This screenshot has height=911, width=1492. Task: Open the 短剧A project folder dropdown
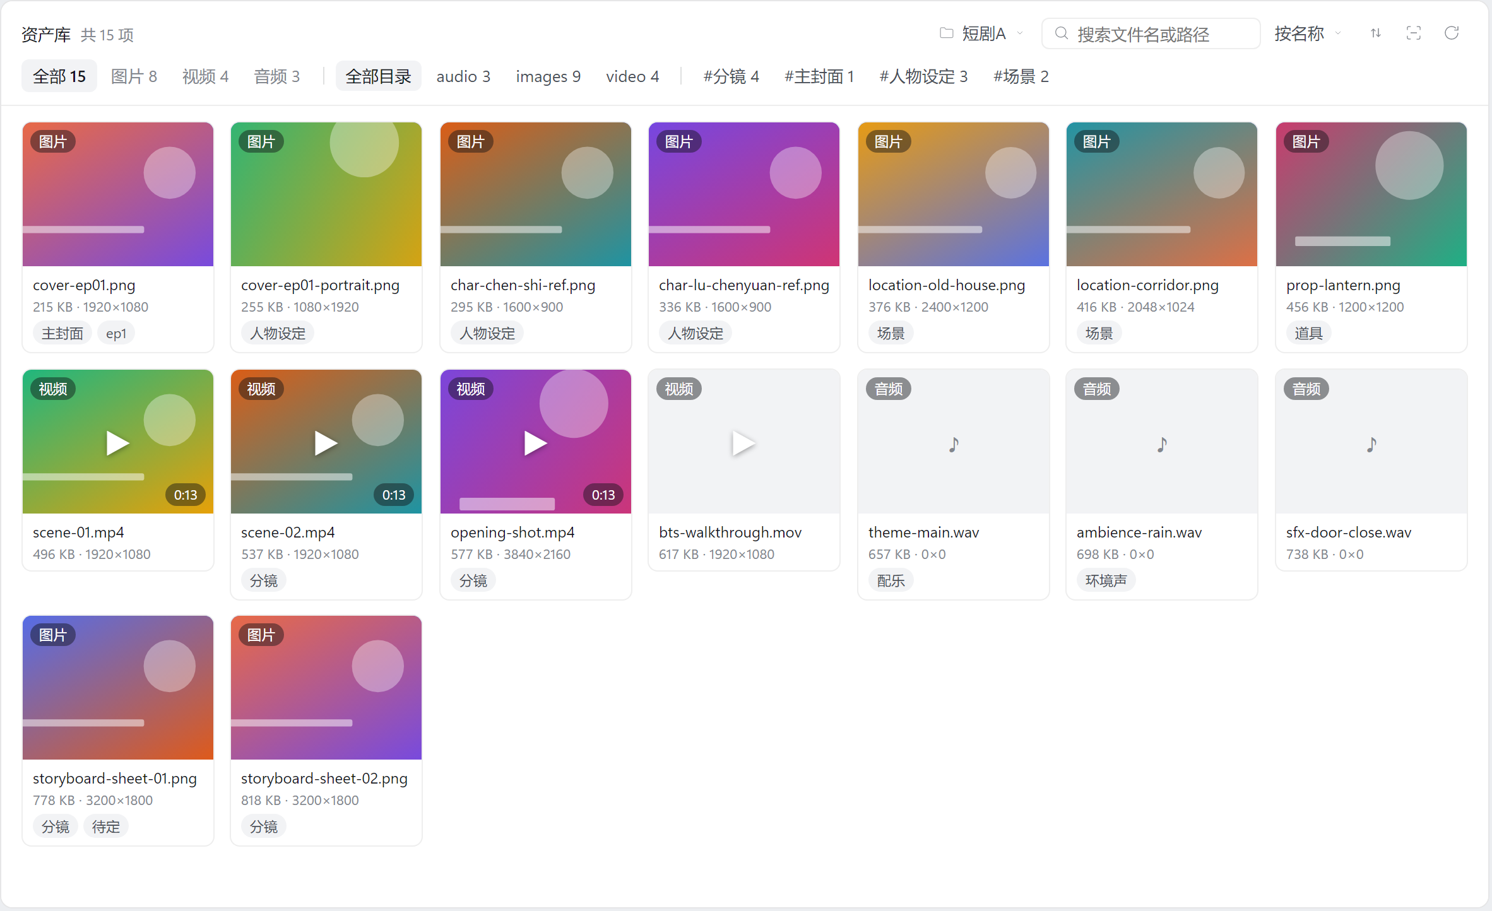tap(981, 33)
